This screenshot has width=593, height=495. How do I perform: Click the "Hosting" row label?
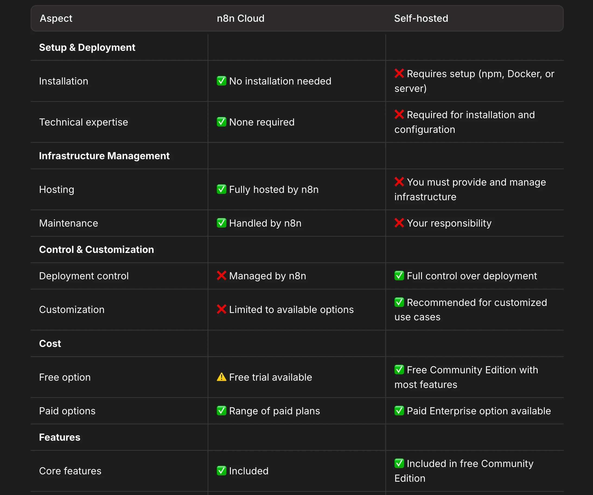point(56,190)
